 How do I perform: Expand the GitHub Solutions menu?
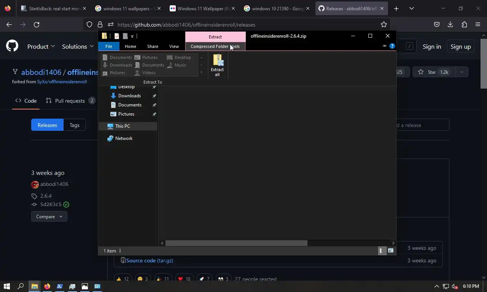(x=78, y=46)
